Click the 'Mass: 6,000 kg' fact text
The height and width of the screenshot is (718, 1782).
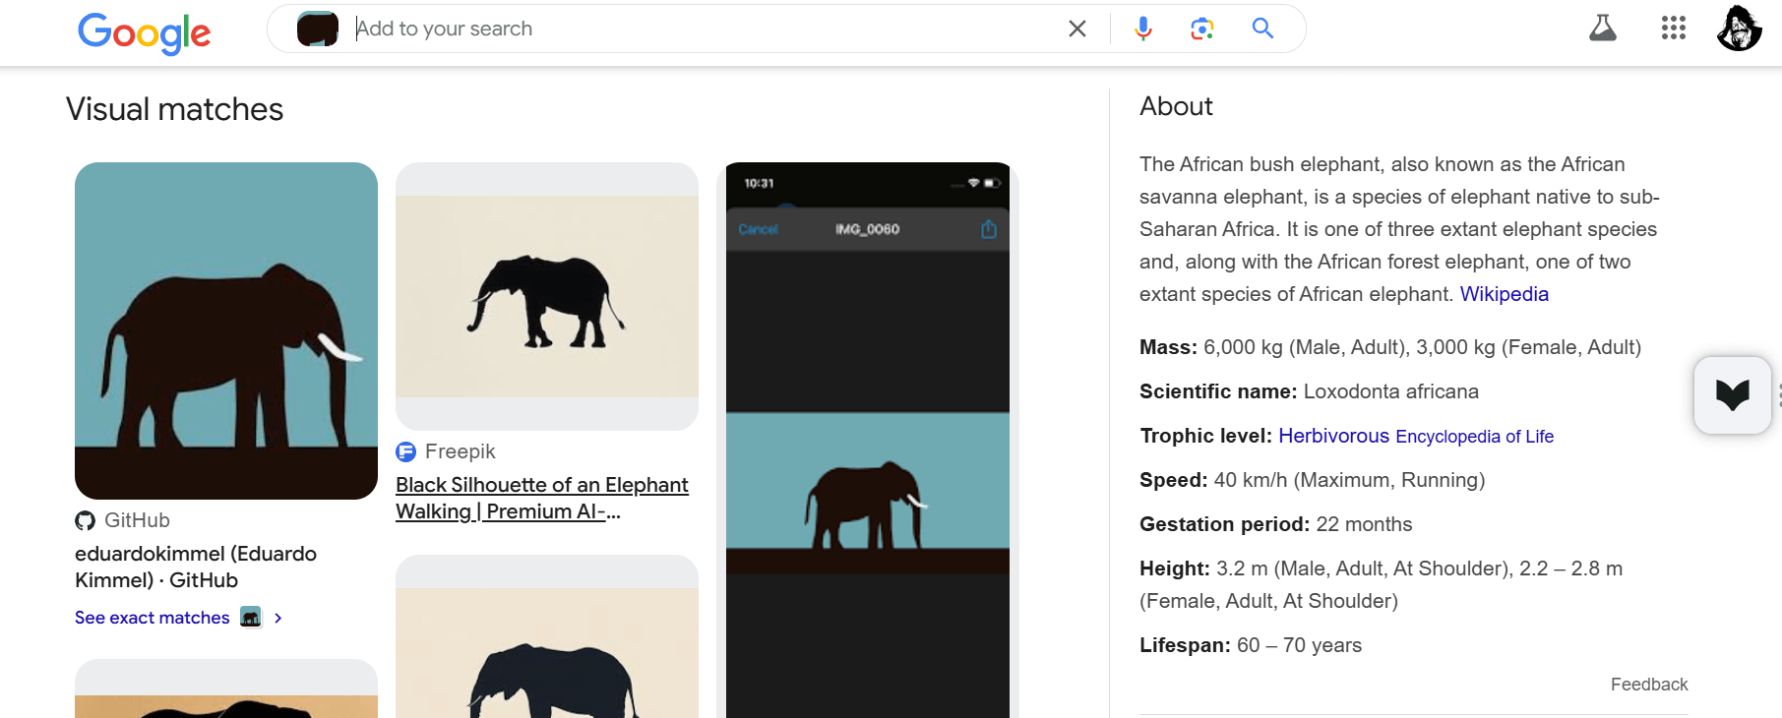[x=1390, y=347]
